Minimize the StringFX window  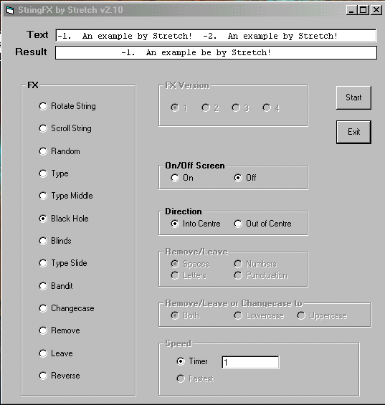(351, 10)
